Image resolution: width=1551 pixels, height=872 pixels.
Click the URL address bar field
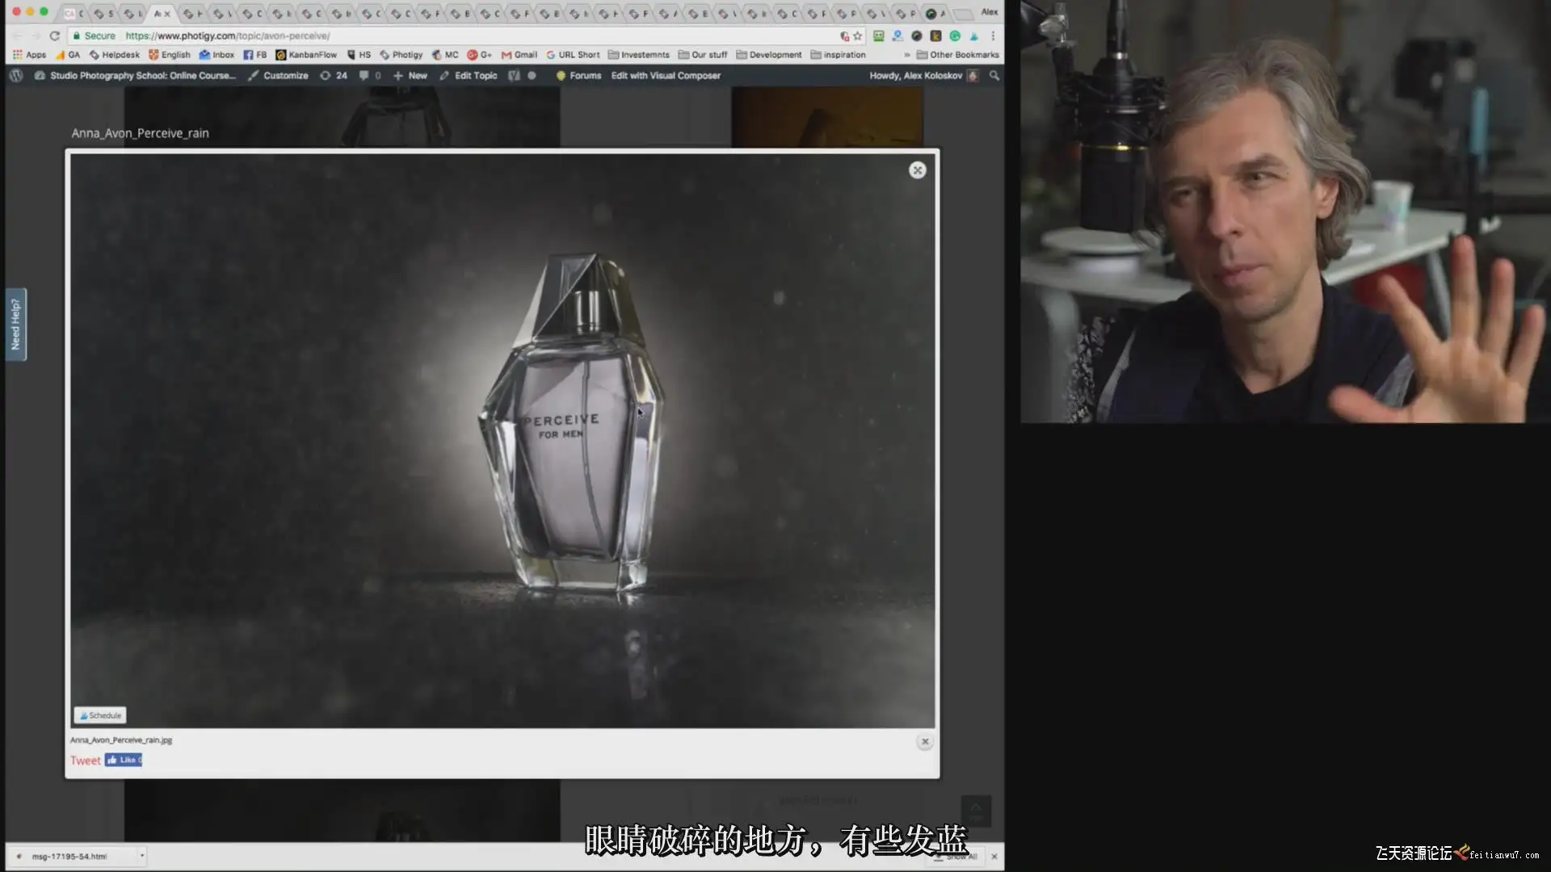point(477,36)
